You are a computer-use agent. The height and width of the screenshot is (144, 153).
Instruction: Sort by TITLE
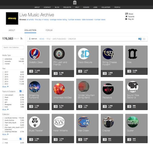[48, 39]
